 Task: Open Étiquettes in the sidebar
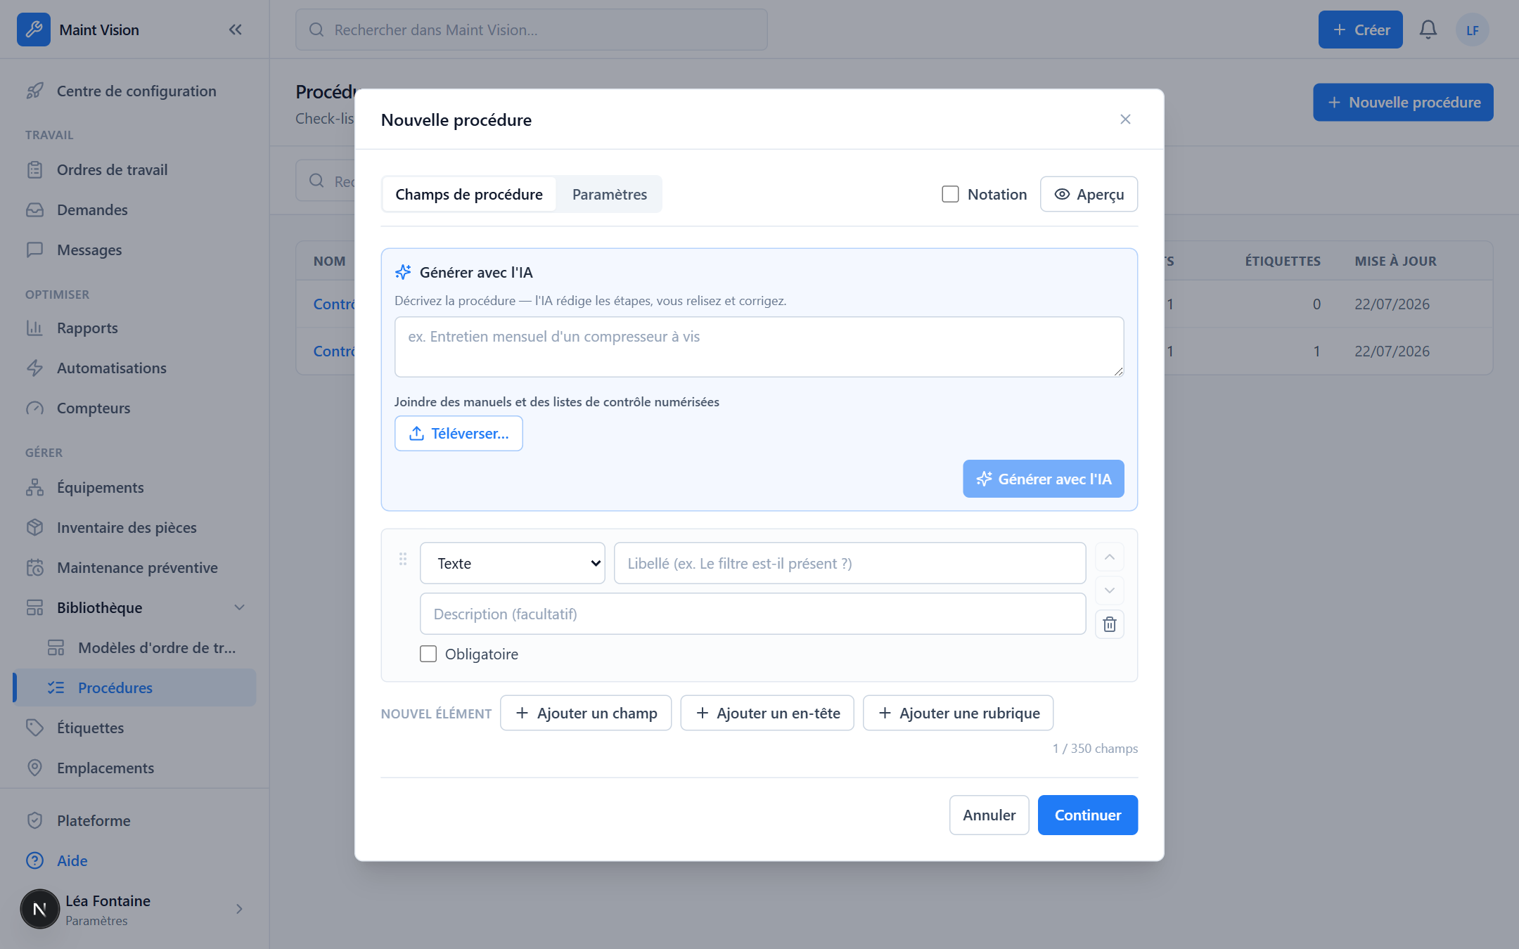(x=134, y=728)
